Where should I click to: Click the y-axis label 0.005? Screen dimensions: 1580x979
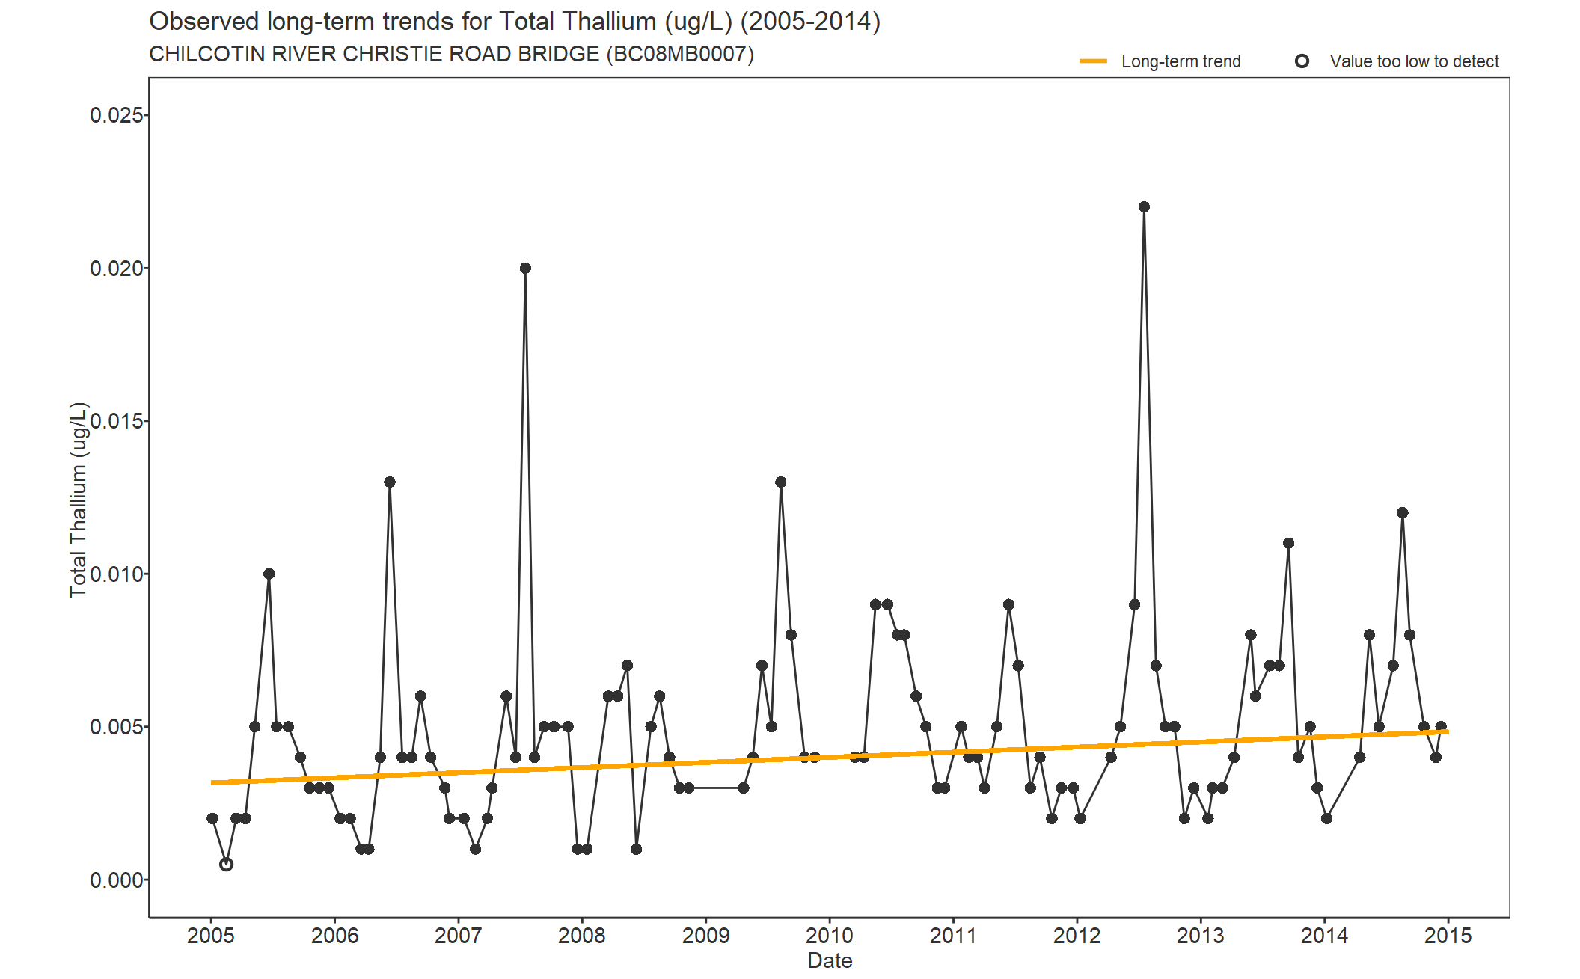tap(117, 727)
